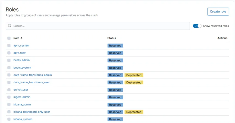Select the beats_admin row checkbox
235x123 pixels.
(x=9, y=60)
